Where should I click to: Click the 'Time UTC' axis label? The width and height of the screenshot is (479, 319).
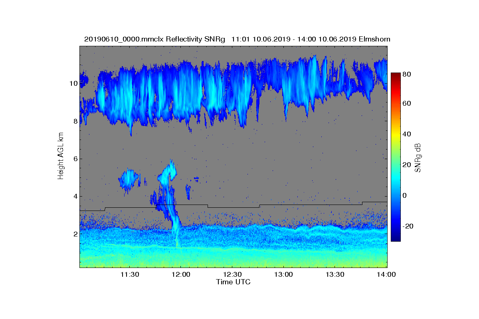(234, 282)
